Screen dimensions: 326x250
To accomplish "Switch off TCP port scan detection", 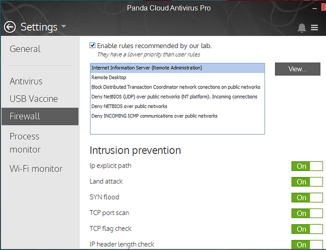I will pyautogui.click(x=307, y=213).
